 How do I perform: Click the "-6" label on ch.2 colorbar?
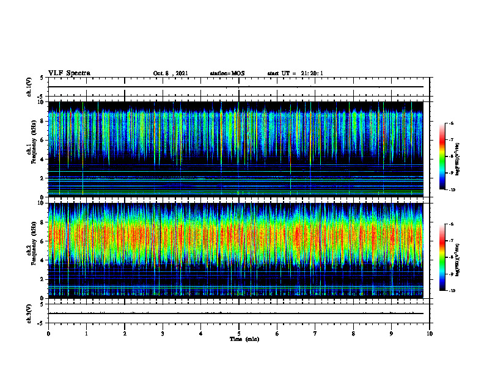450,224
